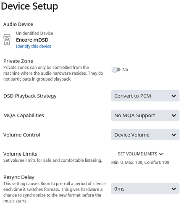Viewport: 186px width, 210px height.
Task: Open the Volume Control dropdown
Action: click(x=145, y=135)
